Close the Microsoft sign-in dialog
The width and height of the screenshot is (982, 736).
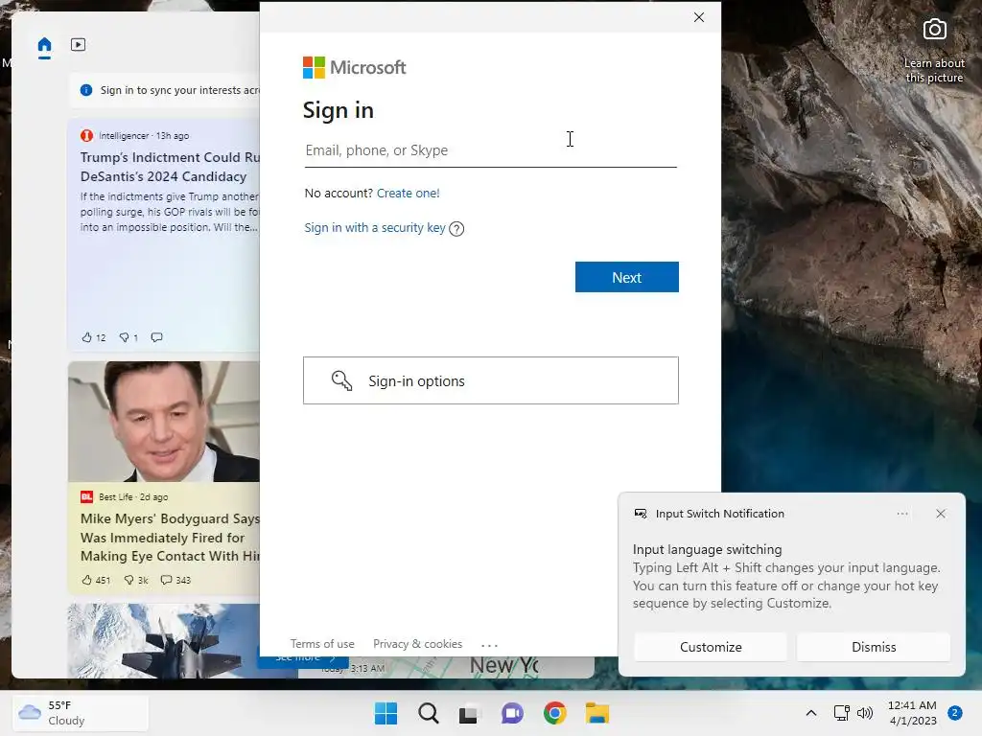pyautogui.click(x=699, y=17)
